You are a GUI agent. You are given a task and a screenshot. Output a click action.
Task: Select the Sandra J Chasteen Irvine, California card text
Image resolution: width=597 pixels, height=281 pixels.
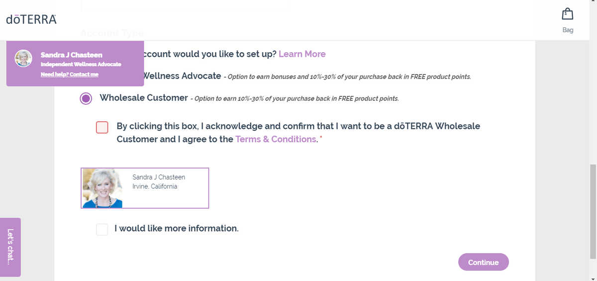159,182
